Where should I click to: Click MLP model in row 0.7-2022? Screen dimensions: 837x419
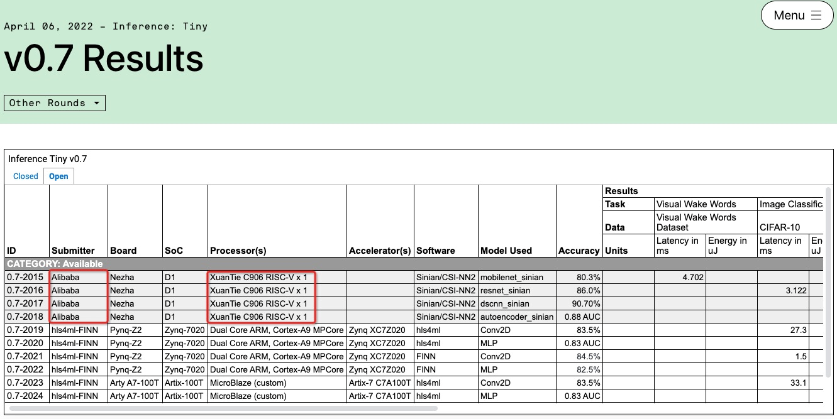point(517,369)
